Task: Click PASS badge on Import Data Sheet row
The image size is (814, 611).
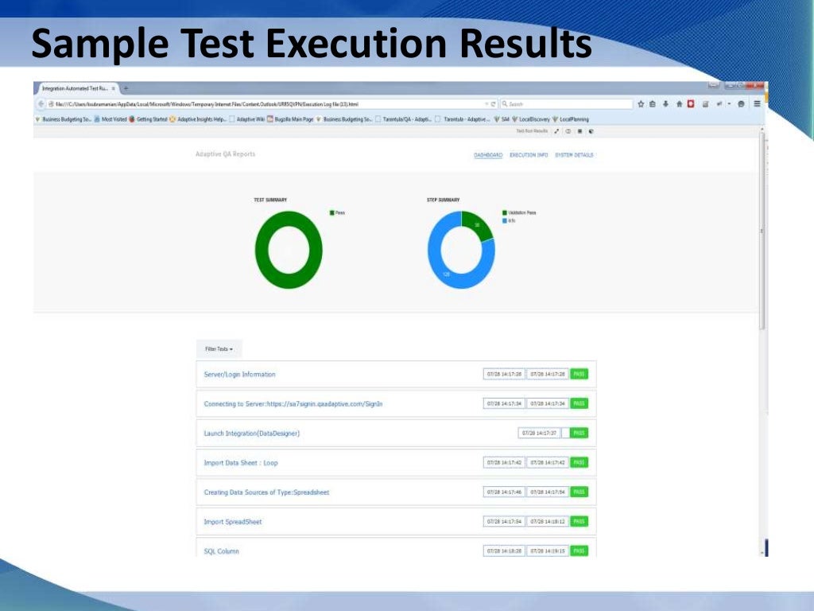Action: [x=579, y=462]
